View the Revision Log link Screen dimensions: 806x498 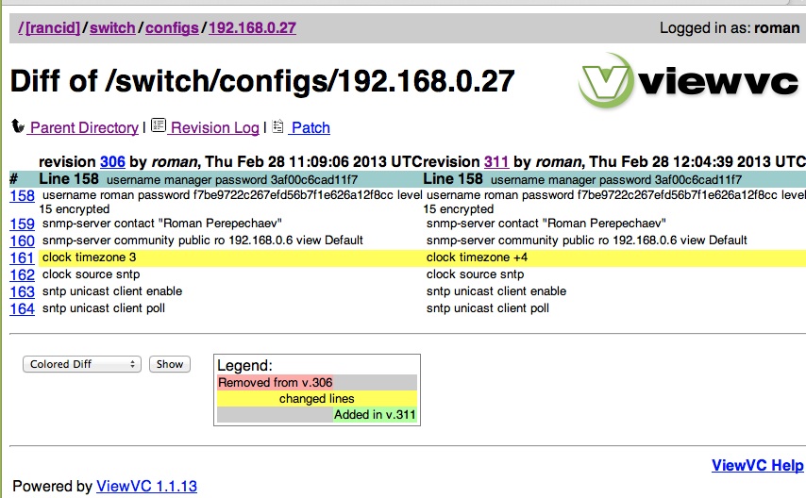point(214,127)
